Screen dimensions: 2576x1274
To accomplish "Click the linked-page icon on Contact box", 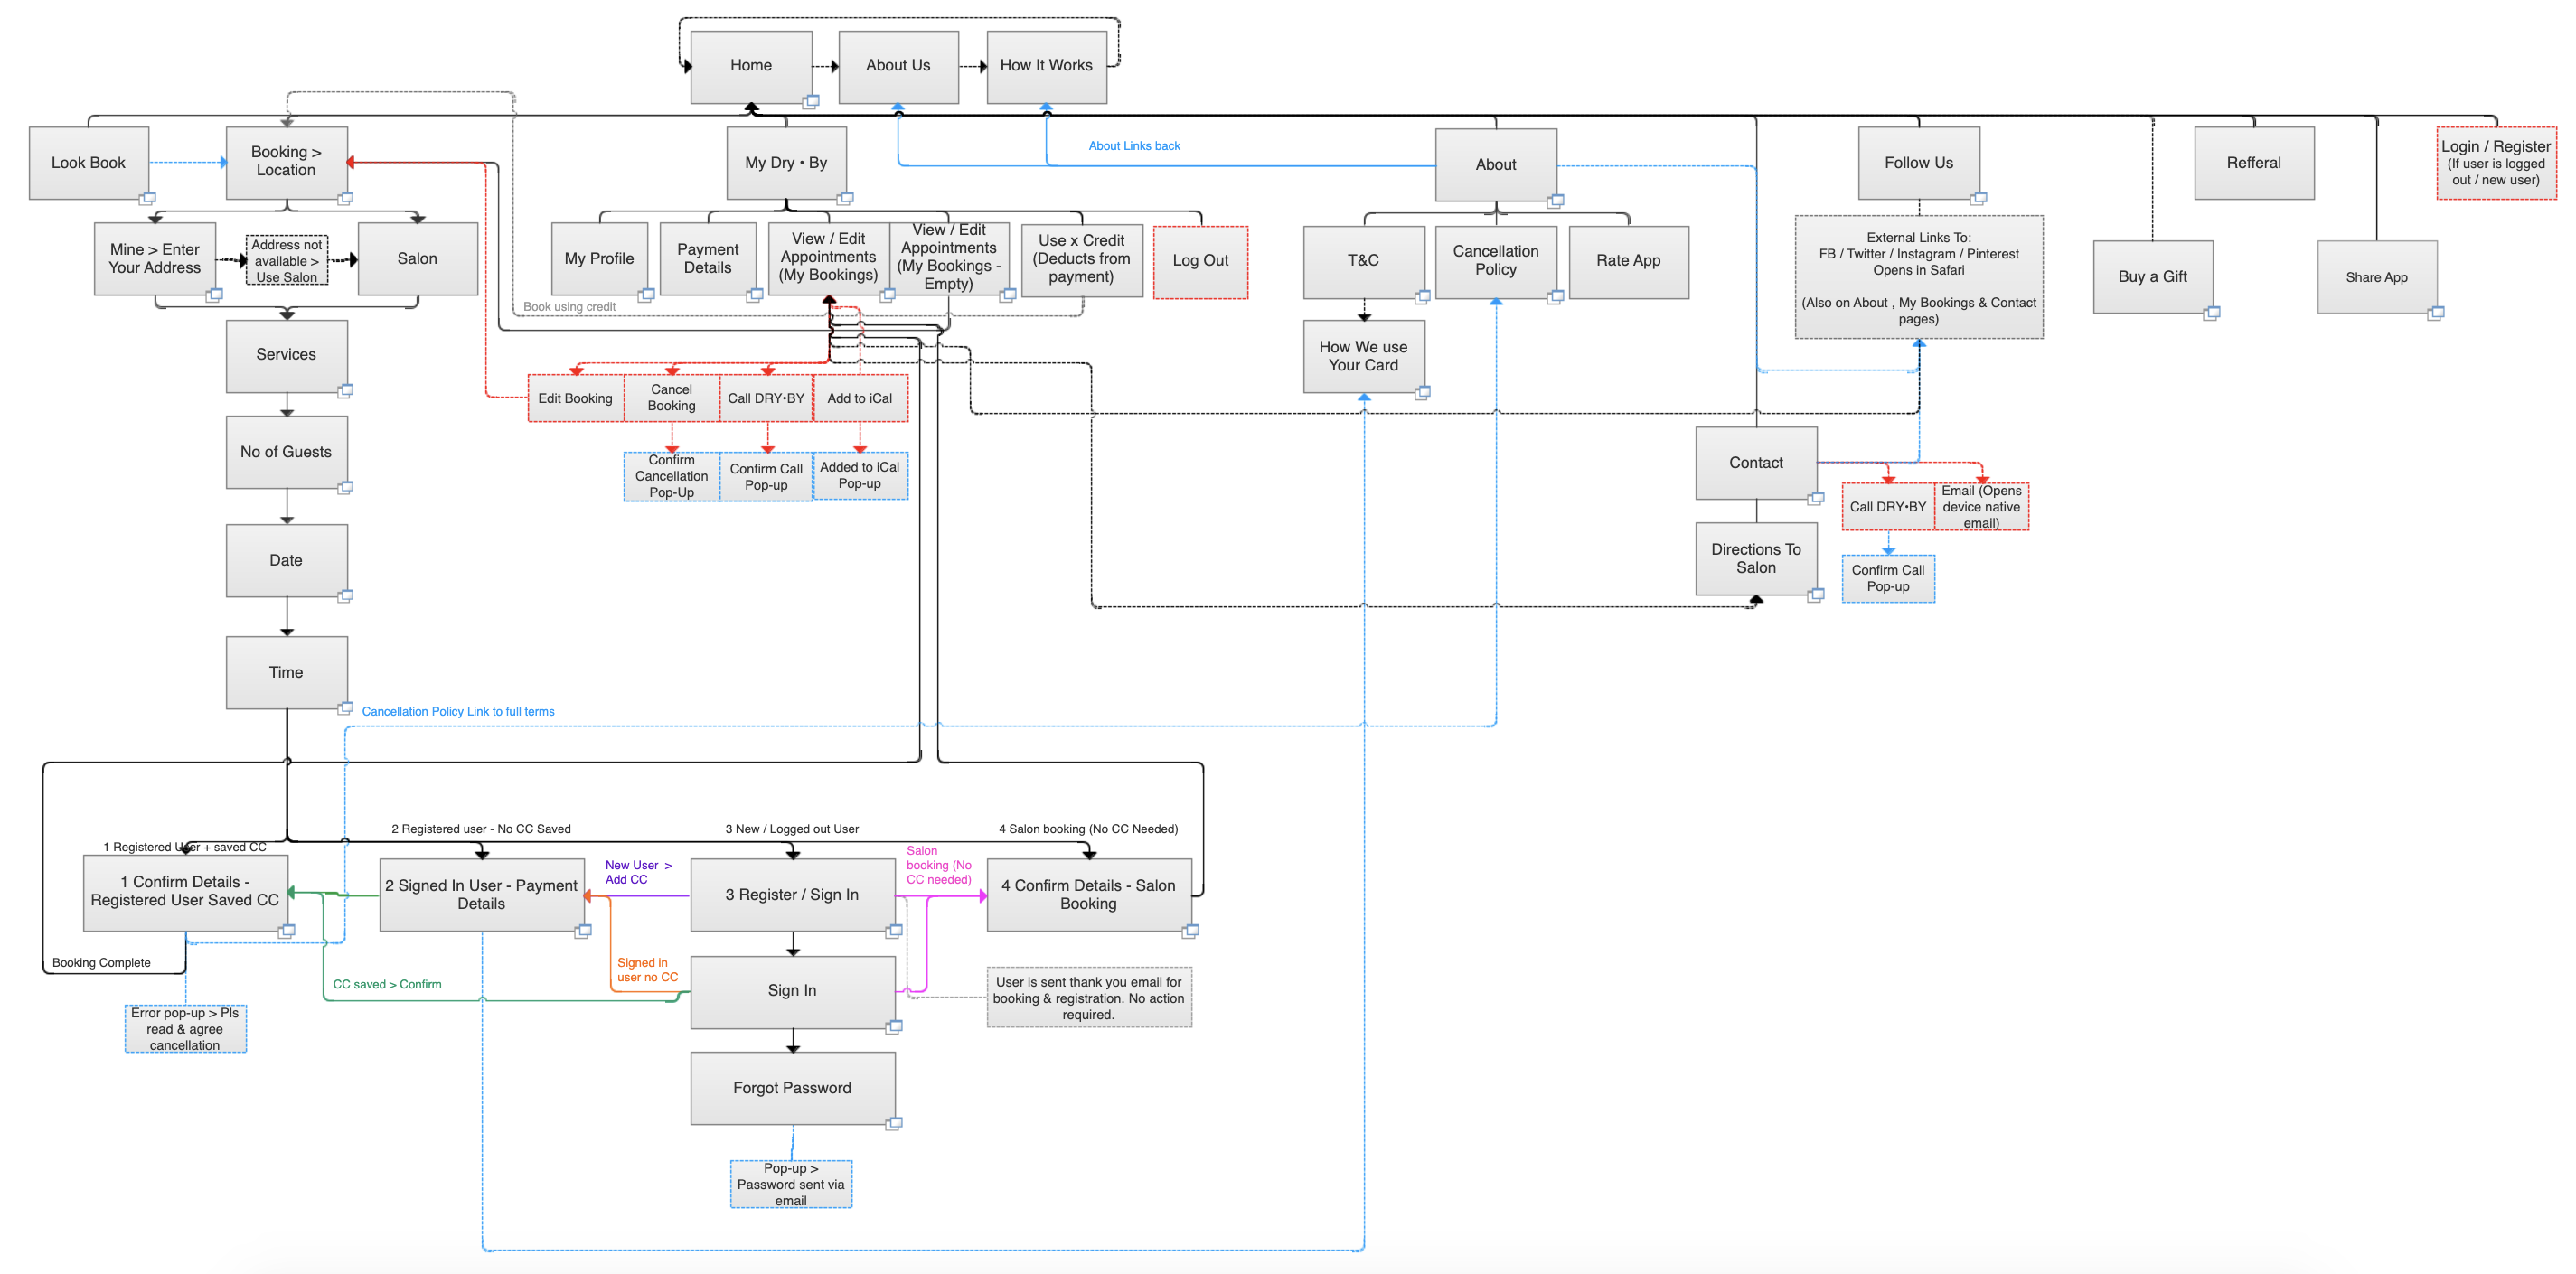I will (1816, 497).
